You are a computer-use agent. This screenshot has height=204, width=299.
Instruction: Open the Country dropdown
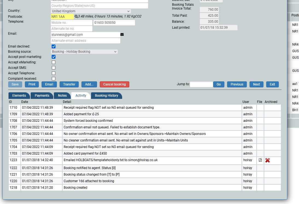point(91,11)
